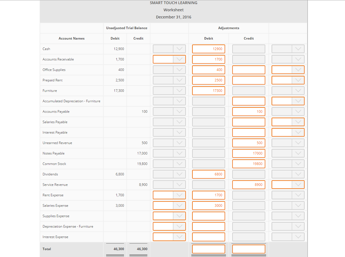345x257 pixels.
Task: Click the Salaries Expense debit field showing 3000
Action: pos(209,205)
